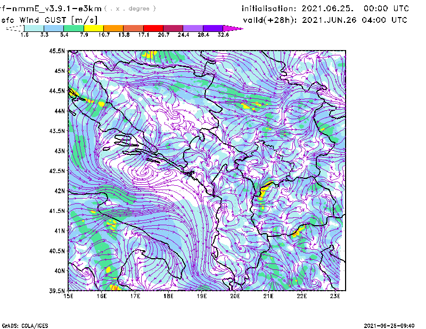Pick the salmon 13.8–17.1 legend swatch

(x=134, y=28)
